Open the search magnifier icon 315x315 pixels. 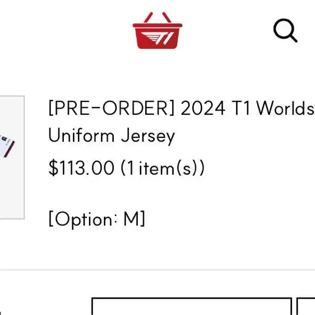pyautogui.click(x=285, y=30)
